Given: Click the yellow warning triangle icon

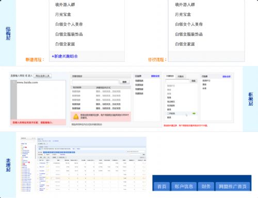Looking at the screenshot, I should click(76, 117).
